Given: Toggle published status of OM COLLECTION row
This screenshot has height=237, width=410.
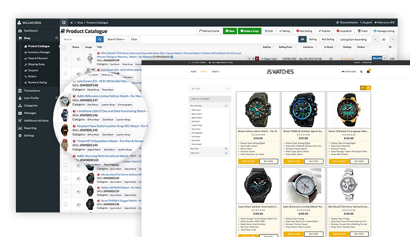Looking at the screenshot, I should coord(78,59).
